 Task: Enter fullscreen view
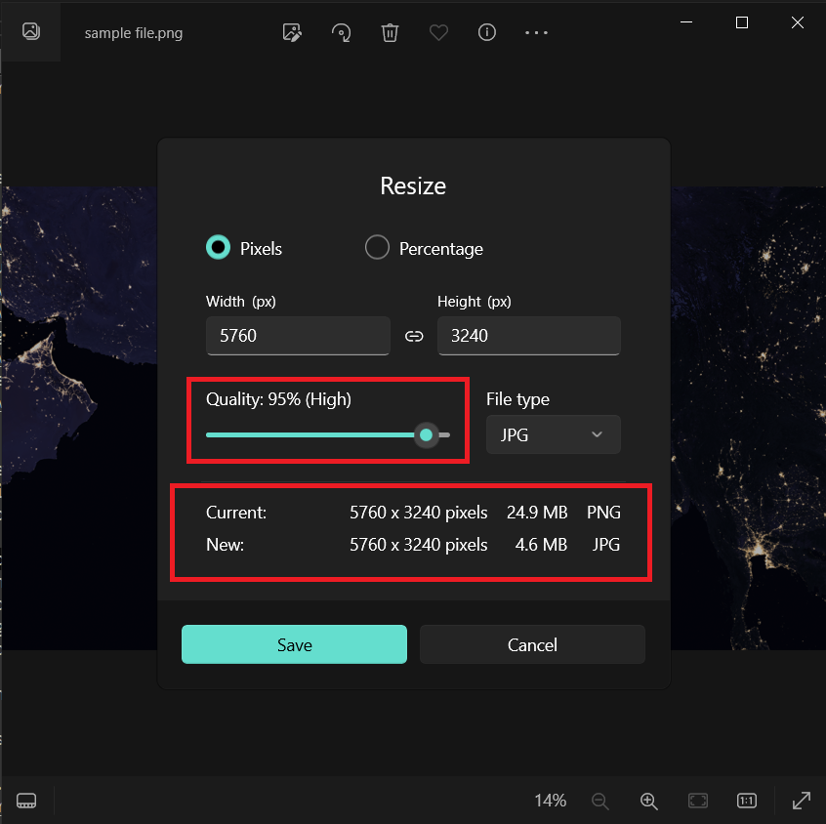pos(801,801)
